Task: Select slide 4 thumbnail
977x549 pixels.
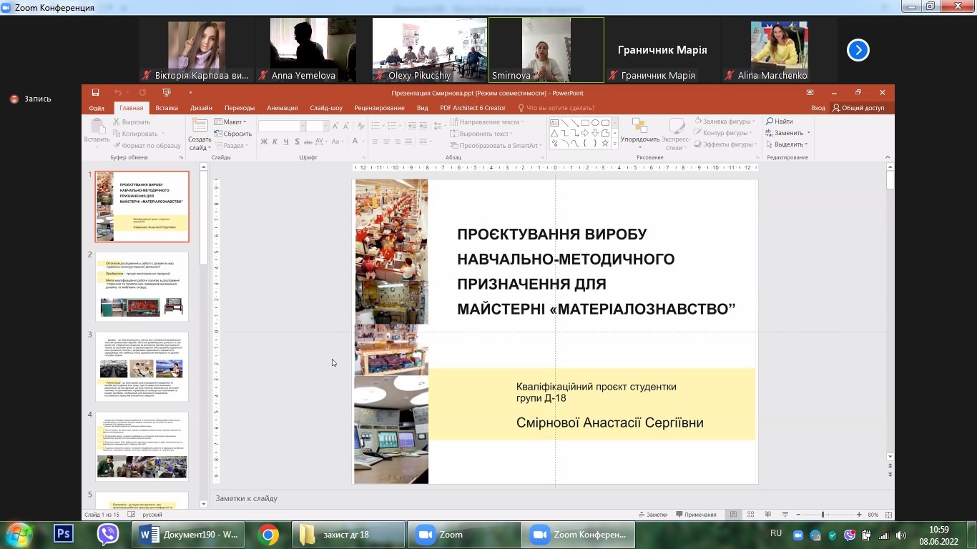Action: click(142, 446)
